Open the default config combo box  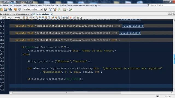33,9
